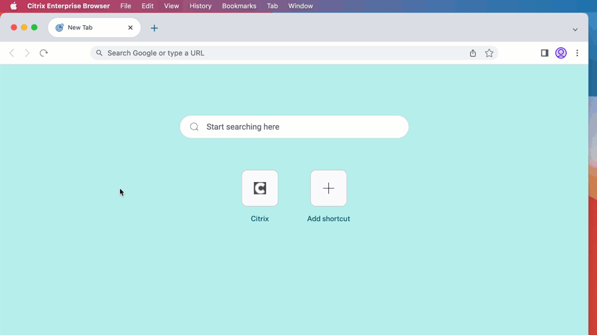Go back to previous page
The height and width of the screenshot is (335, 597).
pos(12,53)
